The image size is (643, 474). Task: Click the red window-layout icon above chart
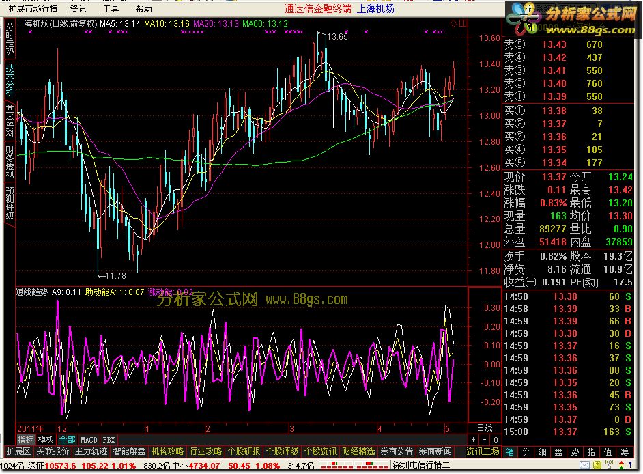tap(463, 23)
